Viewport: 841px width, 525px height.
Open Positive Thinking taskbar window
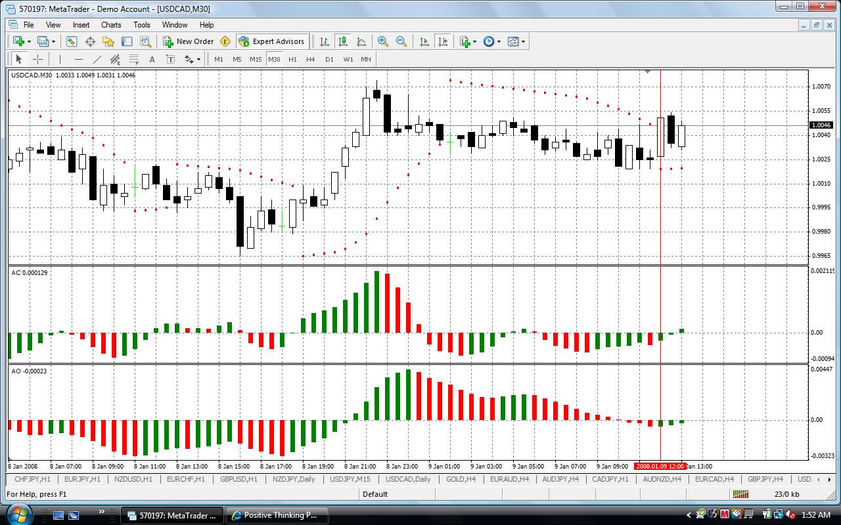click(x=276, y=515)
